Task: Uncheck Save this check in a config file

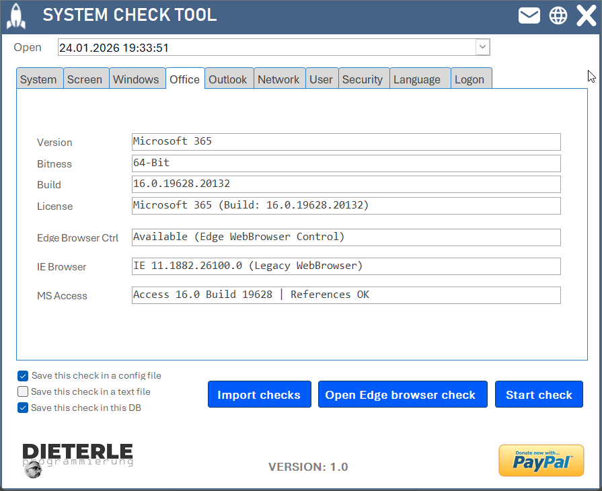Action: click(23, 376)
